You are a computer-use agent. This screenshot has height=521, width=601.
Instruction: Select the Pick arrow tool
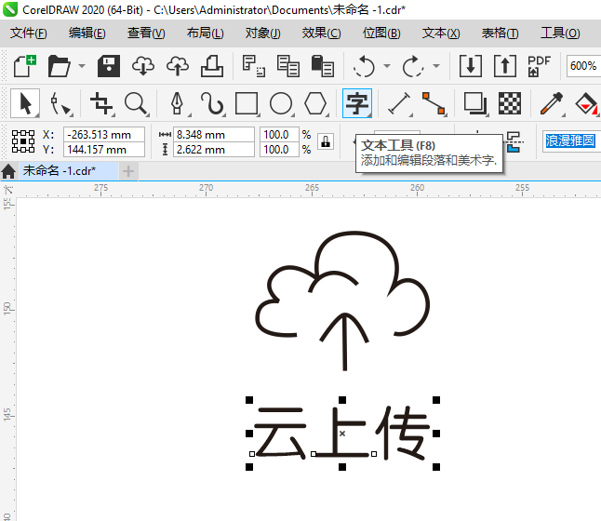pyautogui.click(x=25, y=102)
